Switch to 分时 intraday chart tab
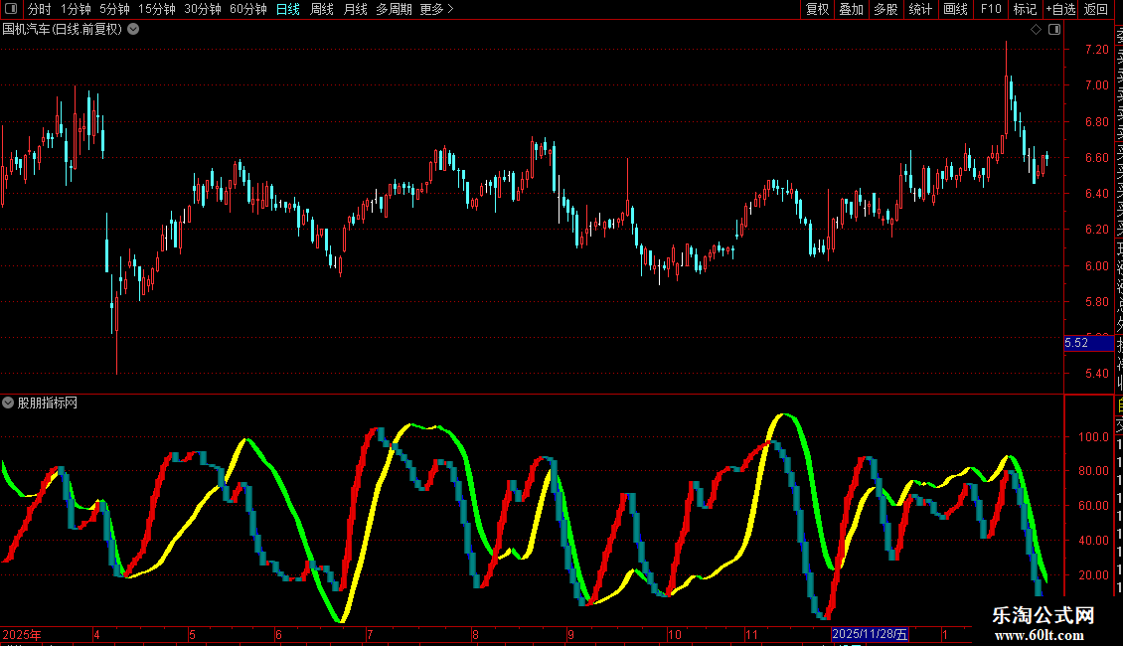 pyautogui.click(x=40, y=9)
